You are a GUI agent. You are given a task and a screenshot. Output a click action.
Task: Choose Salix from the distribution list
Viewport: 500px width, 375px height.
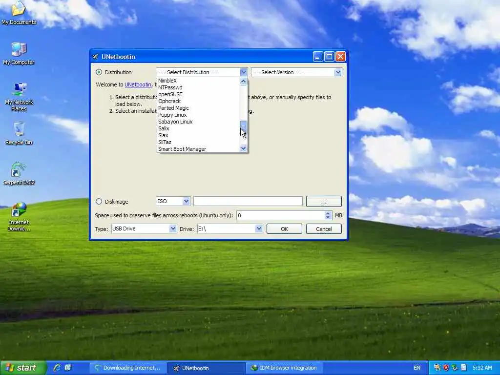[x=199, y=128]
